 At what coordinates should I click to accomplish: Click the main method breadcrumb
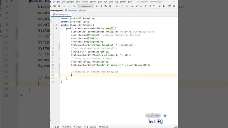tap(83, 11)
